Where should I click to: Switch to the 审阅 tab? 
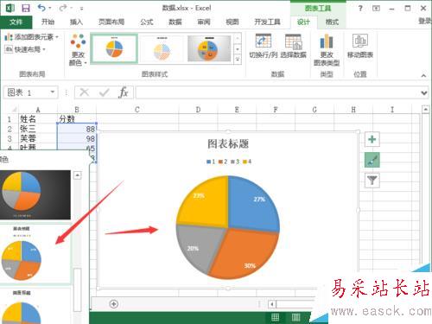click(x=204, y=22)
